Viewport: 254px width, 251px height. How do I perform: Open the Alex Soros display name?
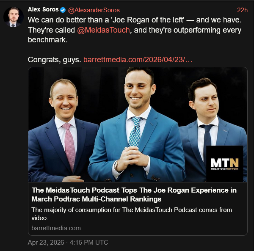click(43, 10)
